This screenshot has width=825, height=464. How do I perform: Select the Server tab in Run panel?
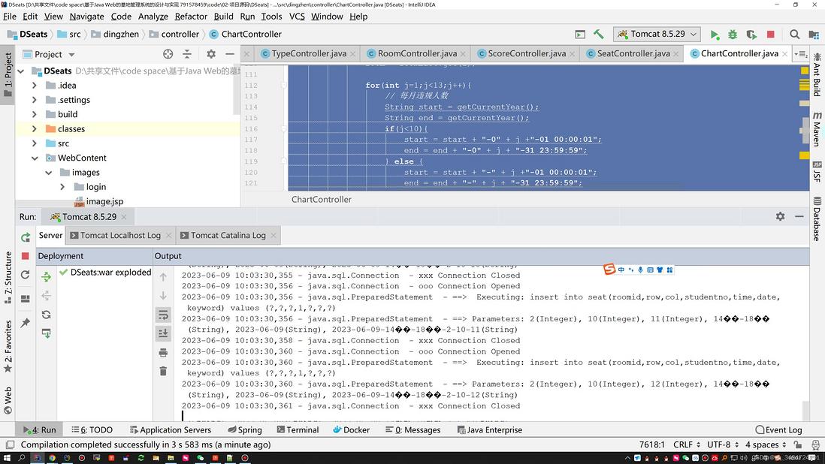50,236
